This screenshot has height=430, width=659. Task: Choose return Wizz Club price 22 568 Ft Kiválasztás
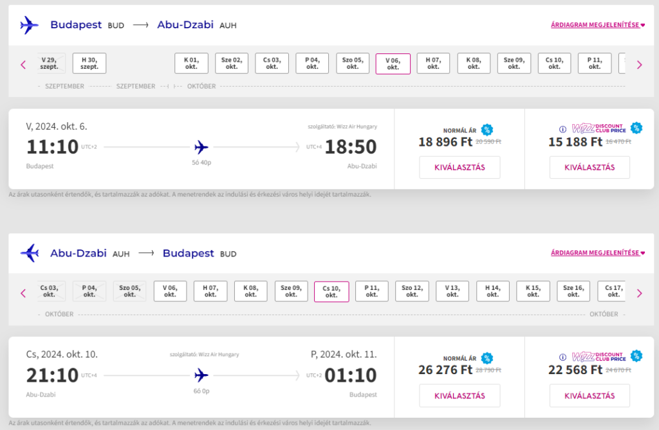pyautogui.click(x=589, y=396)
